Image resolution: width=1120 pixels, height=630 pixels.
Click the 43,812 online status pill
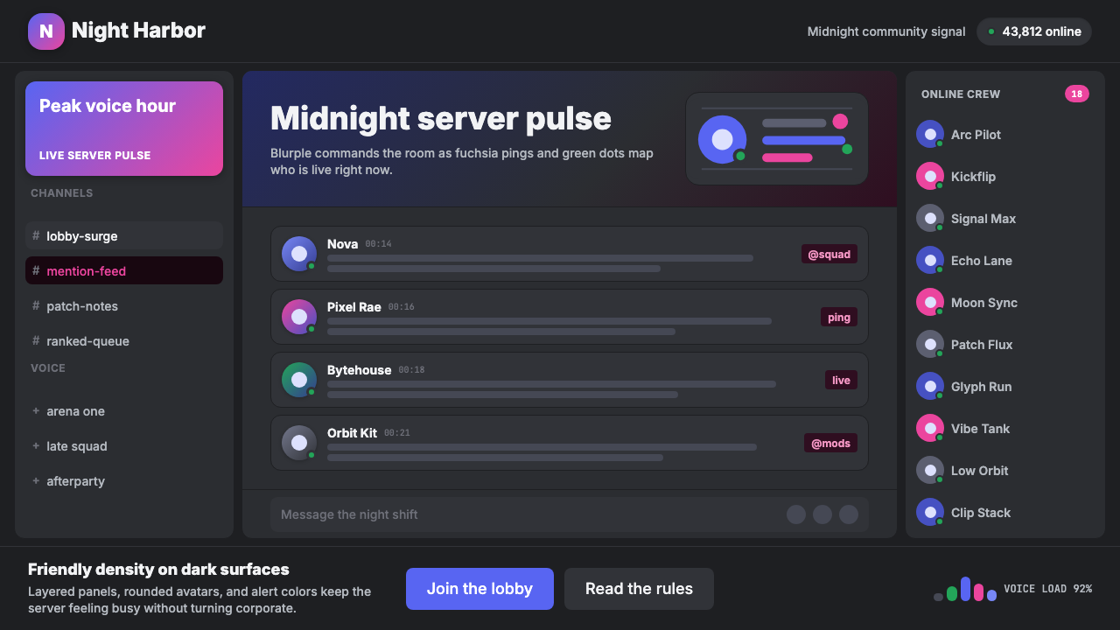[x=1034, y=31]
